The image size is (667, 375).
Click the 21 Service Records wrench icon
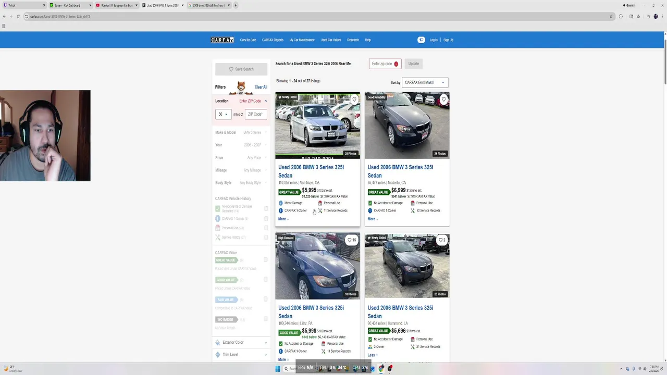(x=413, y=347)
